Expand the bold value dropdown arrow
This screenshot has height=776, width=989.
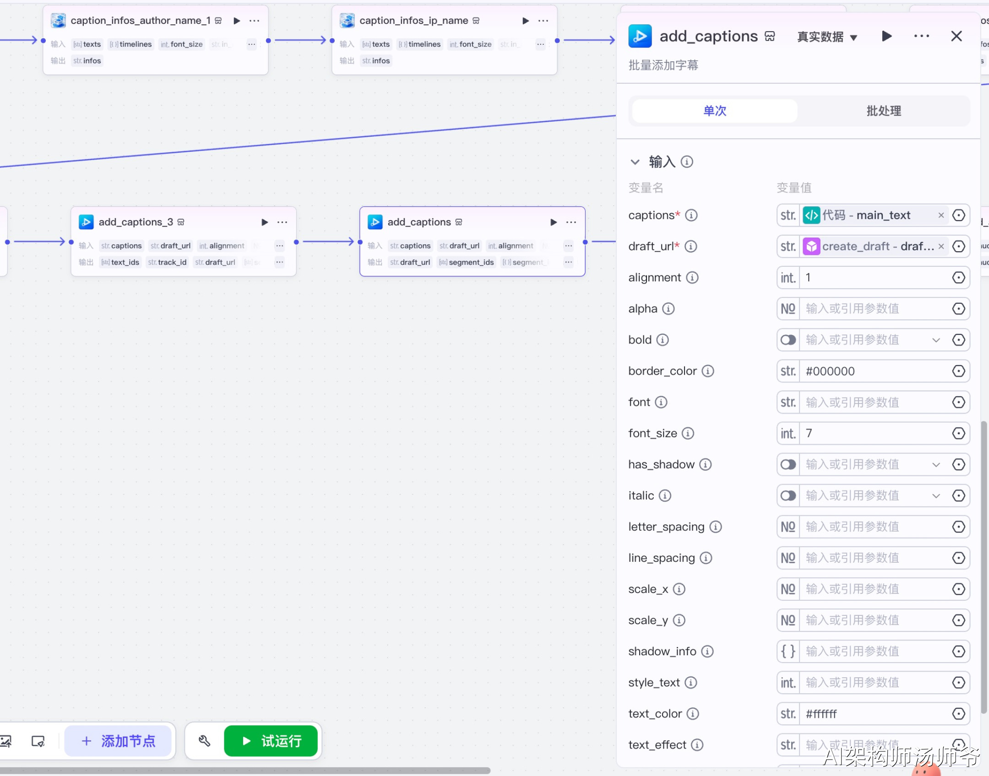936,340
